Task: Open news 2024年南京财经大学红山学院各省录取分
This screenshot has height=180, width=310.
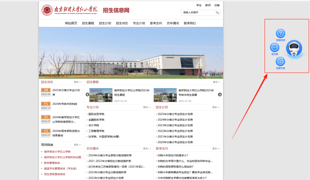Action: pyautogui.click(x=66, y=119)
